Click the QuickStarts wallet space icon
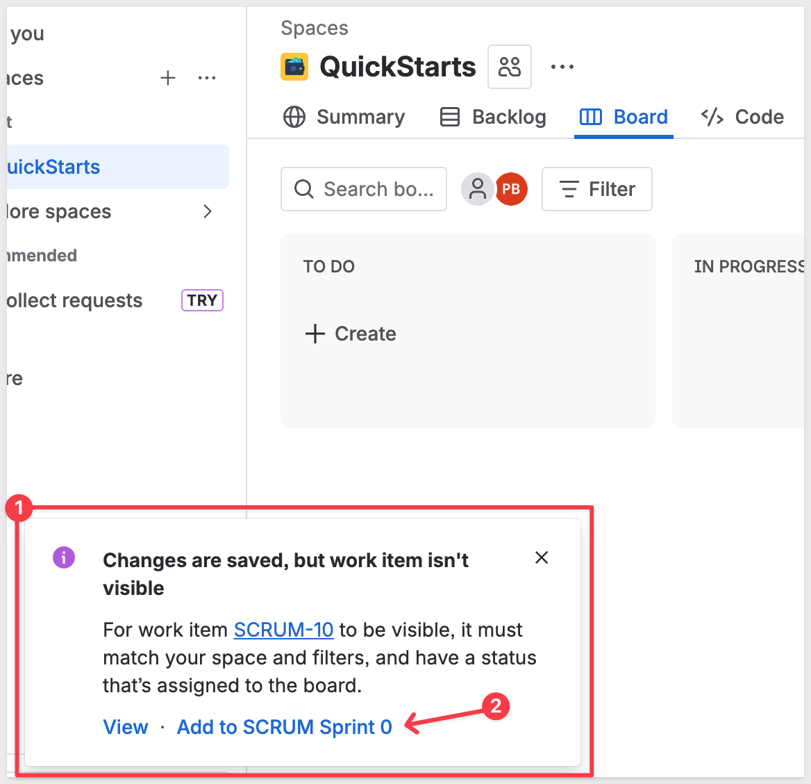 pyautogui.click(x=294, y=67)
